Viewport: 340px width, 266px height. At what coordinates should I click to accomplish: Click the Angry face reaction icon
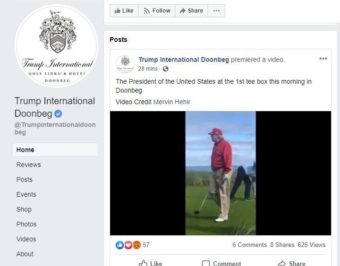136,245
